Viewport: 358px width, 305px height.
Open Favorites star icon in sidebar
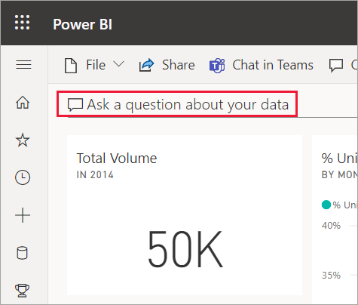pos(23,140)
